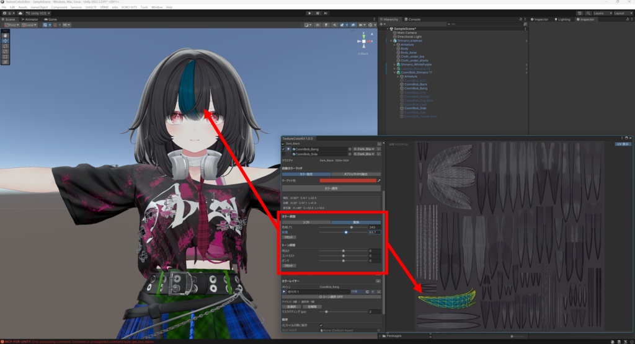Open the cloud services icon

click(x=20, y=13)
